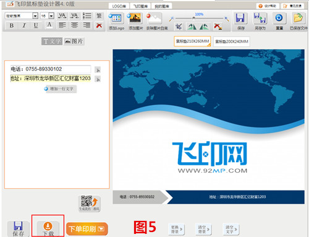The width and height of the screenshot is (309, 237).
Task: Open 意见反馈 feedback button
Action: 292,6
